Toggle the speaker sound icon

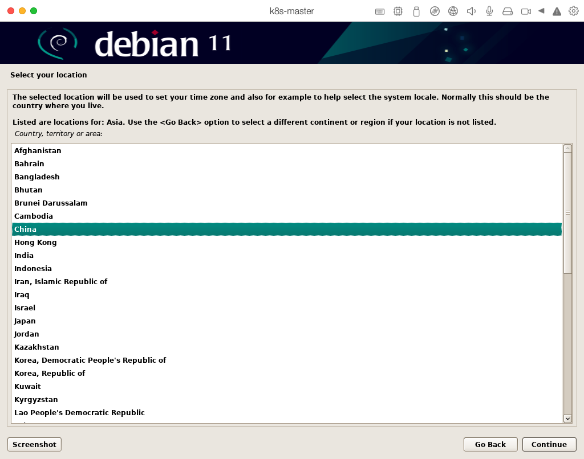click(471, 11)
